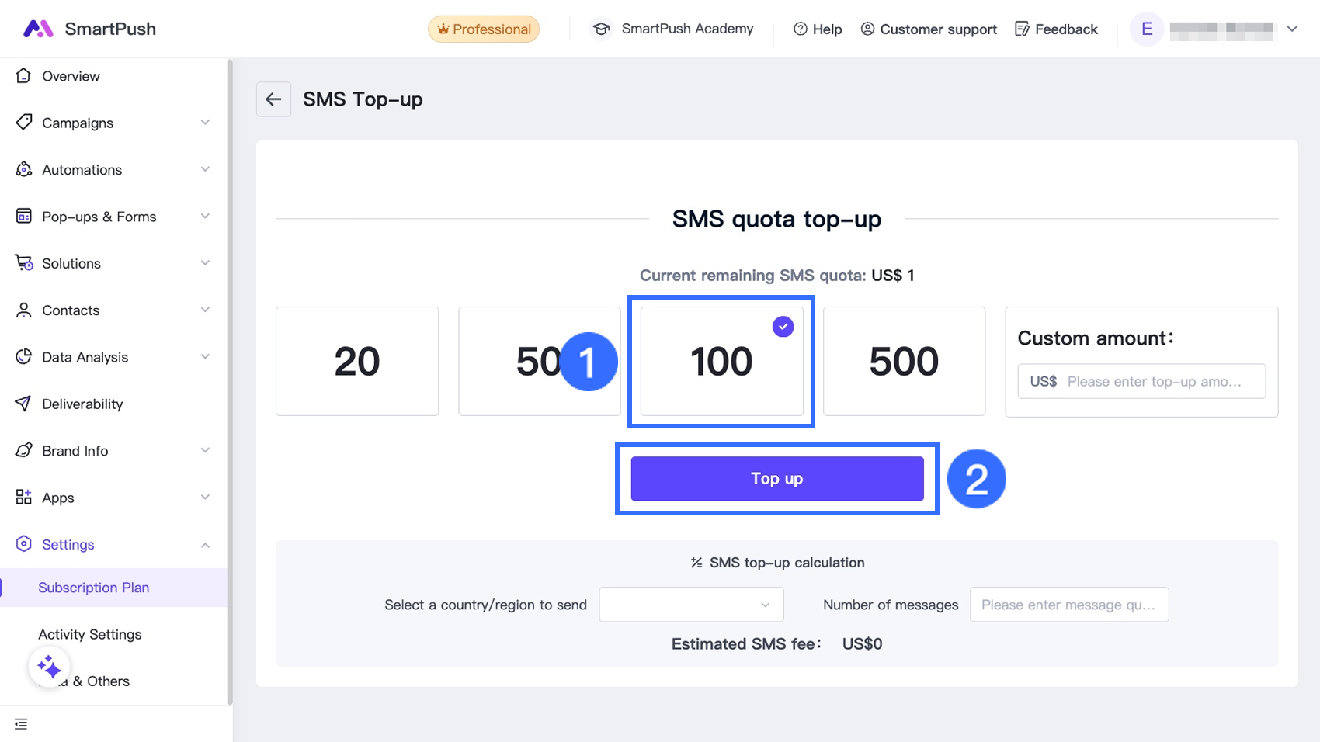Screen dimensions: 1320x742
Task: Click the Overview home icon
Action: 24,76
